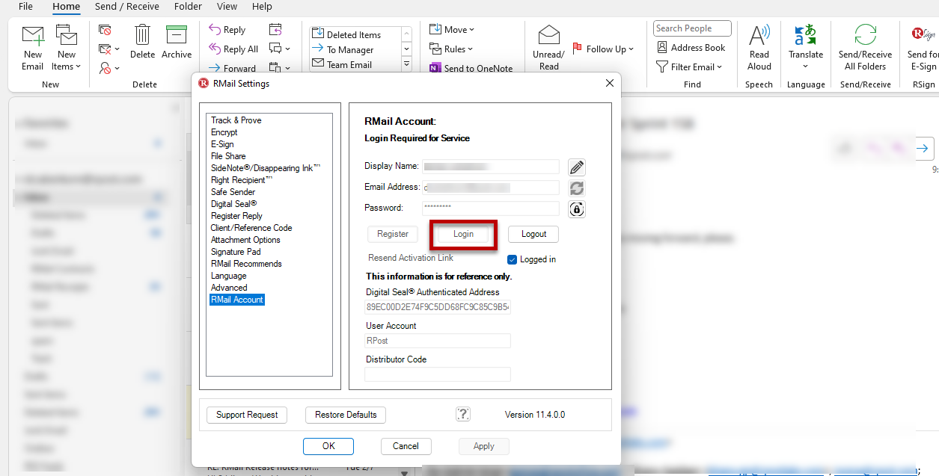Open the New Items menu
This screenshot has width=939, height=476.
pyautogui.click(x=67, y=49)
